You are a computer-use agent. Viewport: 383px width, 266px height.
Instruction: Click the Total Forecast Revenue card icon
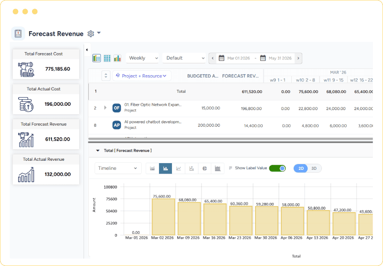(26, 140)
